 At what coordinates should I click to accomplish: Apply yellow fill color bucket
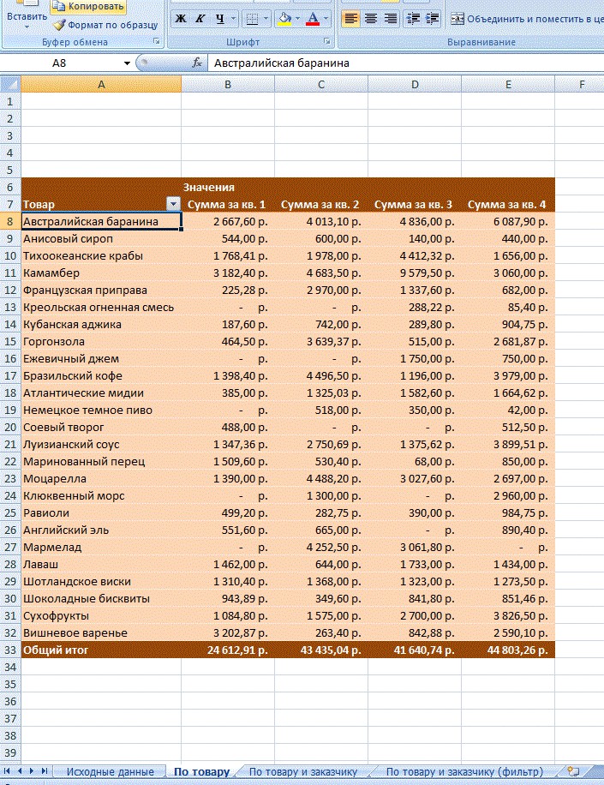pos(284,19)
